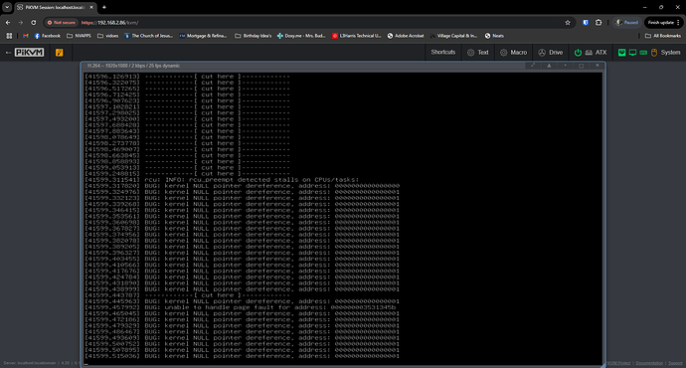Click the stream window resize-to-fit icon
This screenshot has width=686, height=368.
(x=533, y=66)
